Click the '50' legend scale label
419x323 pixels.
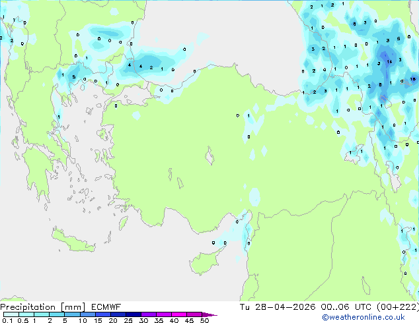pos(204,320)
